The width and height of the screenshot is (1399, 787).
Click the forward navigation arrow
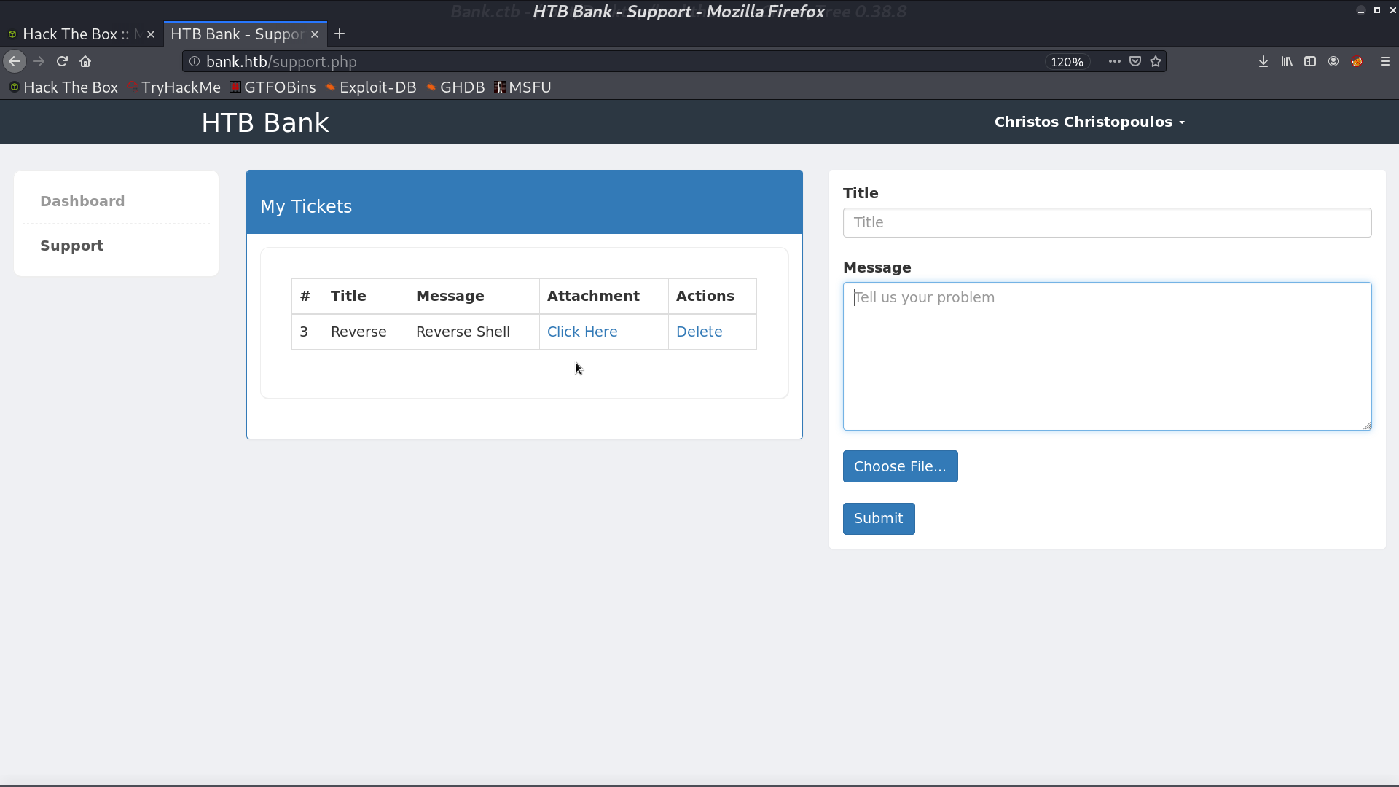(x=39, y=62)
